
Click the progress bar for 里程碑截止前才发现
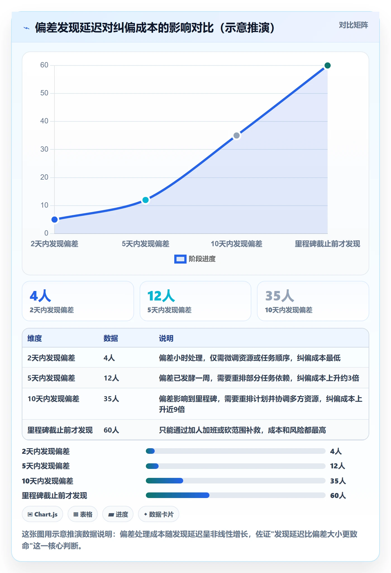pos(236,495)
